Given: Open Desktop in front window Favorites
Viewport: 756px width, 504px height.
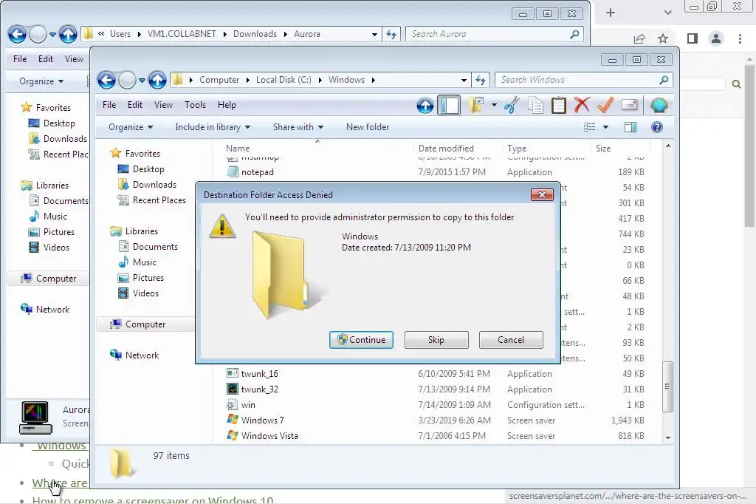Looking at the screenshot, I should [x=148, y=169].
